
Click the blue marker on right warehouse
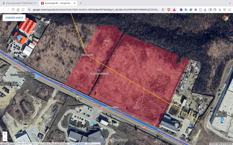coord(222,119)
